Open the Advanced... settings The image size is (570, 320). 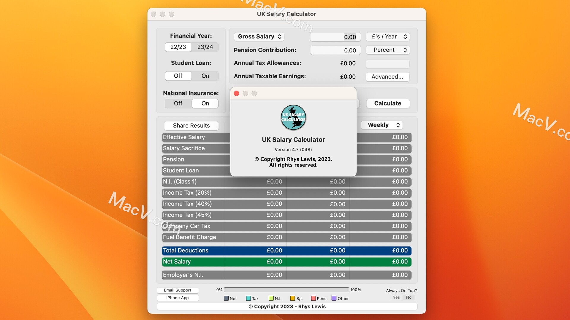pos(388,77)
